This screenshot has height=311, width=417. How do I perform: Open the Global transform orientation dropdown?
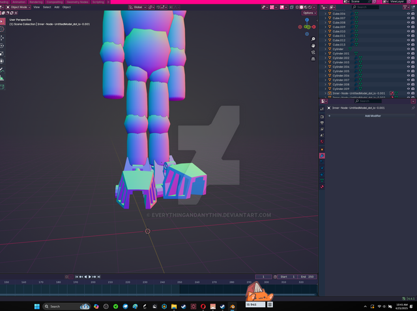138,7
